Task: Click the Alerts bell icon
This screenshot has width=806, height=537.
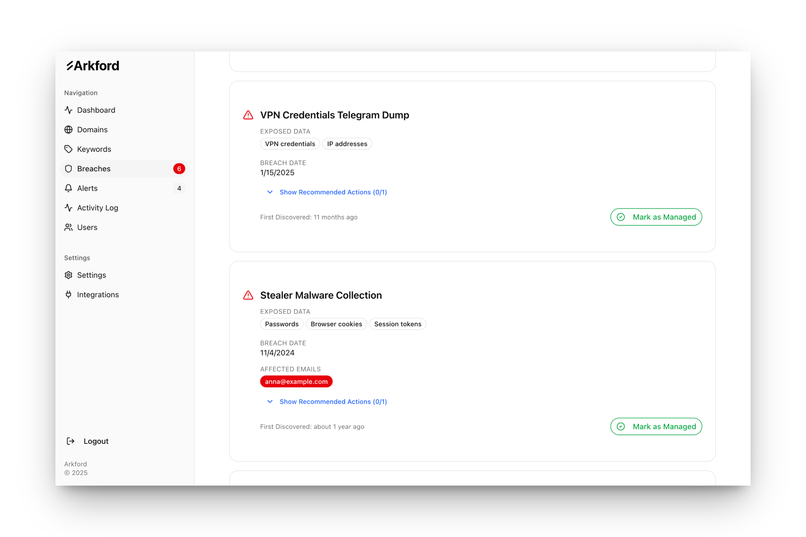Action: click(x=68, y=188)
